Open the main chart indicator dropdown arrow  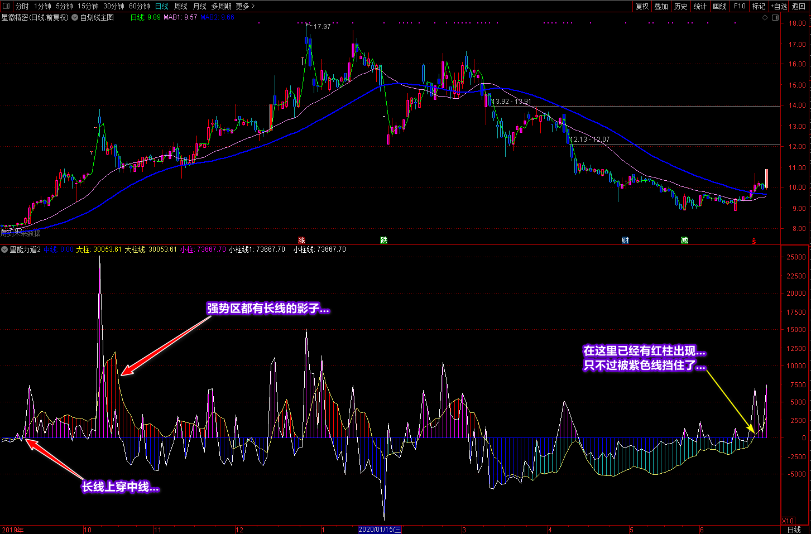pos(75,17)
